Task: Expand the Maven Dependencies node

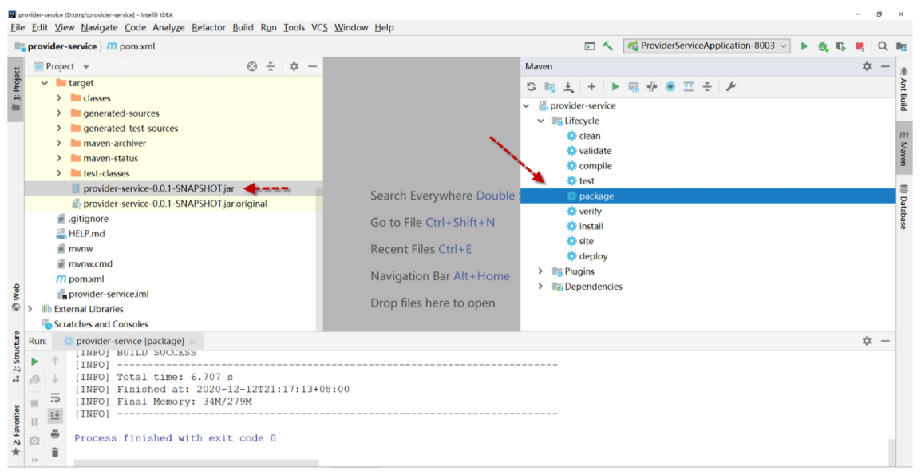Action: point(540,287)
